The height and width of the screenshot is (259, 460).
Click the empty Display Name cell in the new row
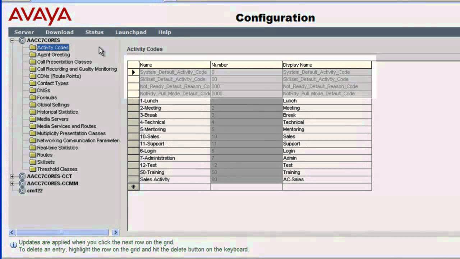point(327,187)
